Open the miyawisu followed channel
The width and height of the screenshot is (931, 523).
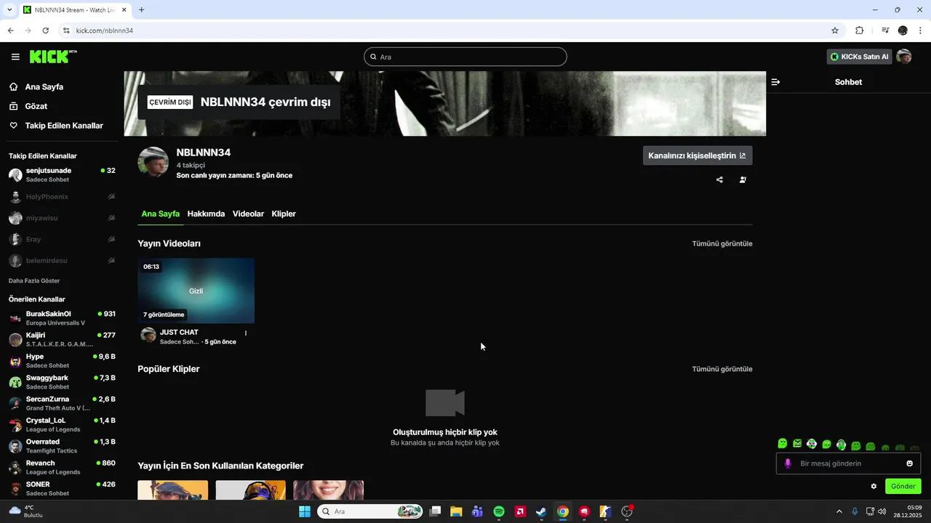pyautogui.click(x=62, y=218)
